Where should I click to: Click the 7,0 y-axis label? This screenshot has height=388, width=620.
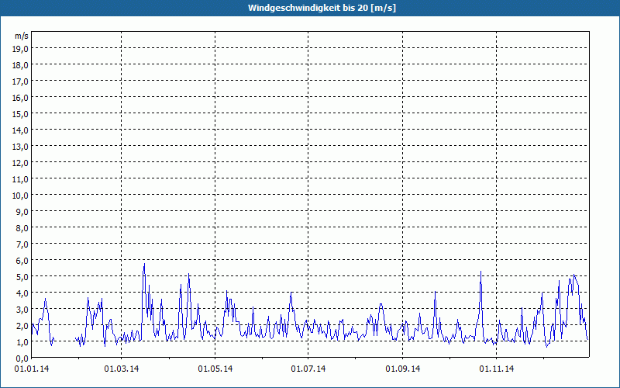[22, 244]
